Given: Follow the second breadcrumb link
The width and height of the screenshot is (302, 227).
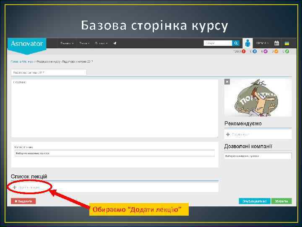Looking at the screenshot, I should click(x=28, y=61).
